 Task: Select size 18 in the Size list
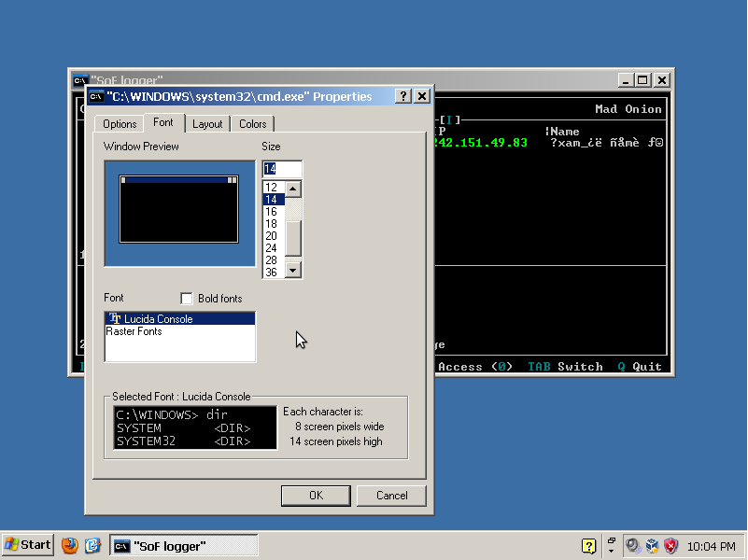pyautogui.click(x=274, y=223)
